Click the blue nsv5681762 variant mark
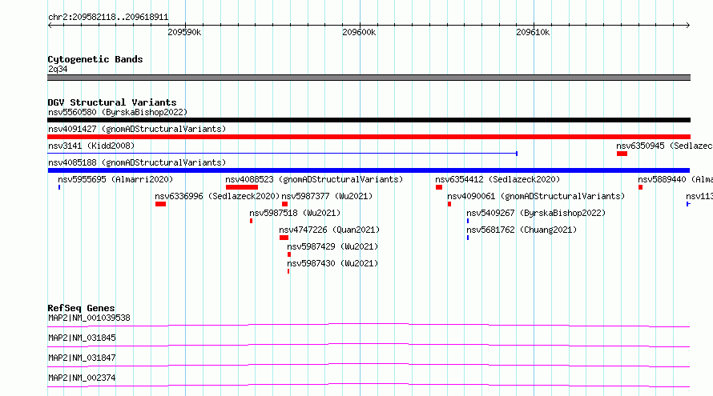The image size is (713, 396). [468, 238]
